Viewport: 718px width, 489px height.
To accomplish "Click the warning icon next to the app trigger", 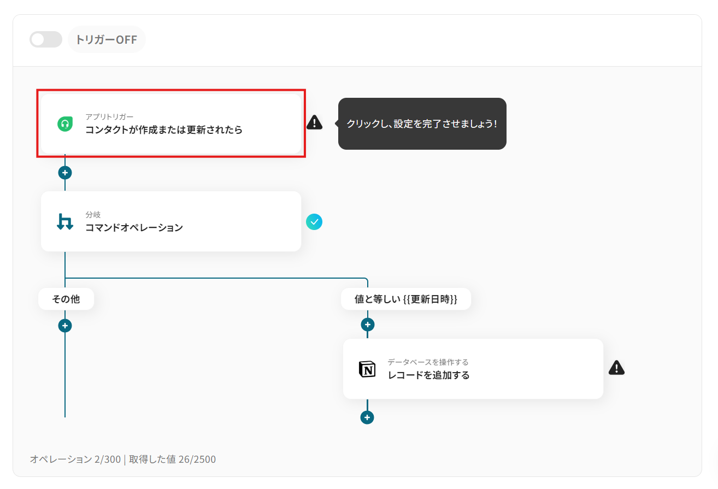I will click(x=314, y=123).
